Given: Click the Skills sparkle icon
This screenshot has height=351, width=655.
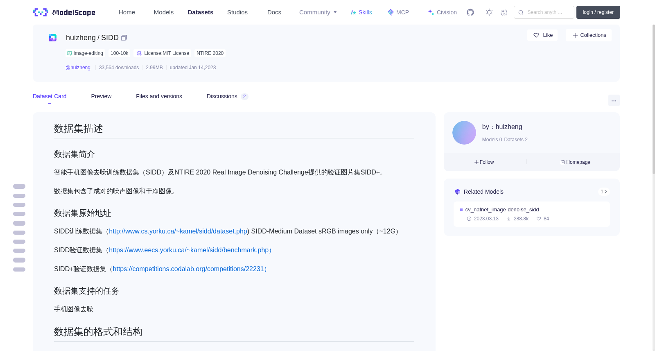Looking at the screenshot, I should tap(353, 12).
